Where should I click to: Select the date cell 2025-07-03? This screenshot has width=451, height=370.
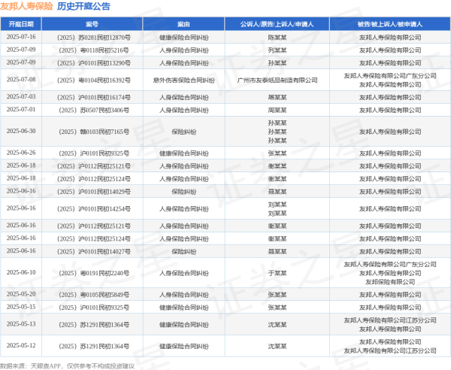(20, 97)
